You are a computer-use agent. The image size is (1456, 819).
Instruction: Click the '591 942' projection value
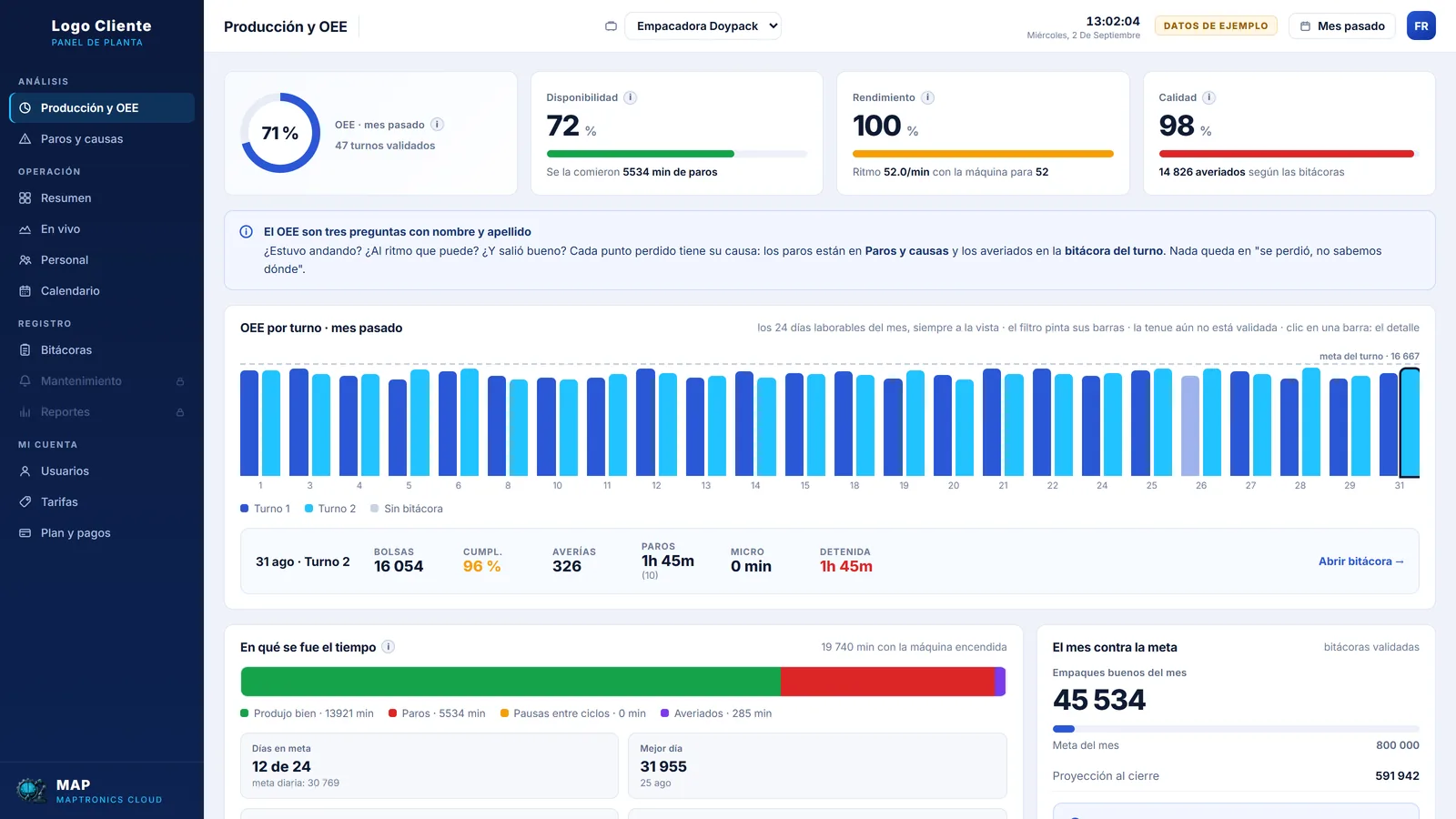coord(1397,776)
